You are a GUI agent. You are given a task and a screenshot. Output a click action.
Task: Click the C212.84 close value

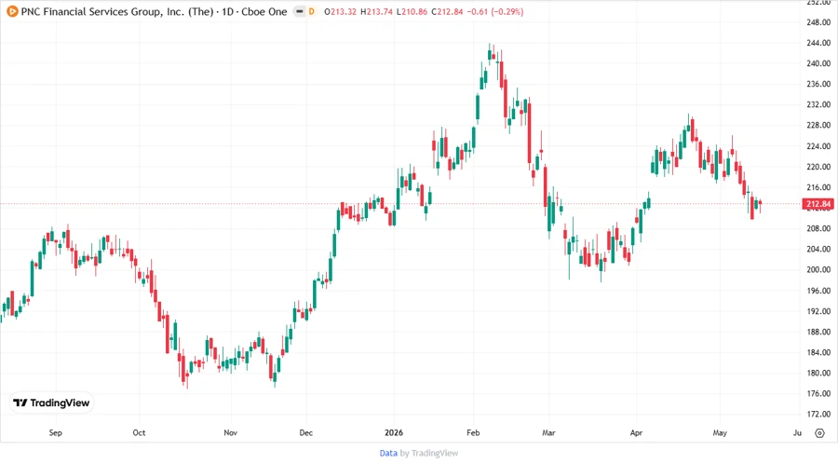point(447,11)
